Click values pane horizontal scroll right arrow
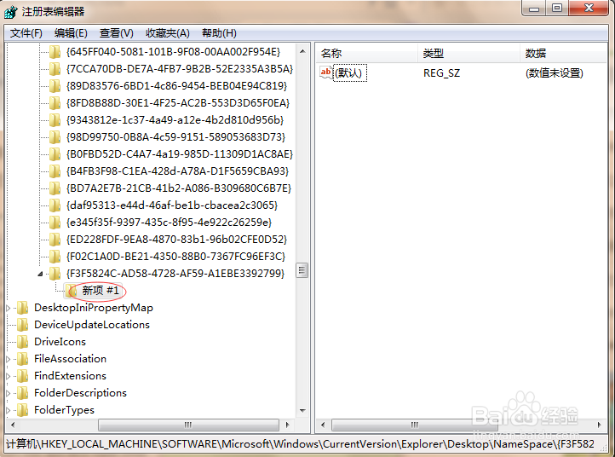This screenshot has width=615, height=457. point(599,425)
